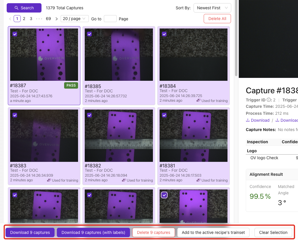Jump to page 2 in pagination
Screen dimensions: 298x240
24,19
